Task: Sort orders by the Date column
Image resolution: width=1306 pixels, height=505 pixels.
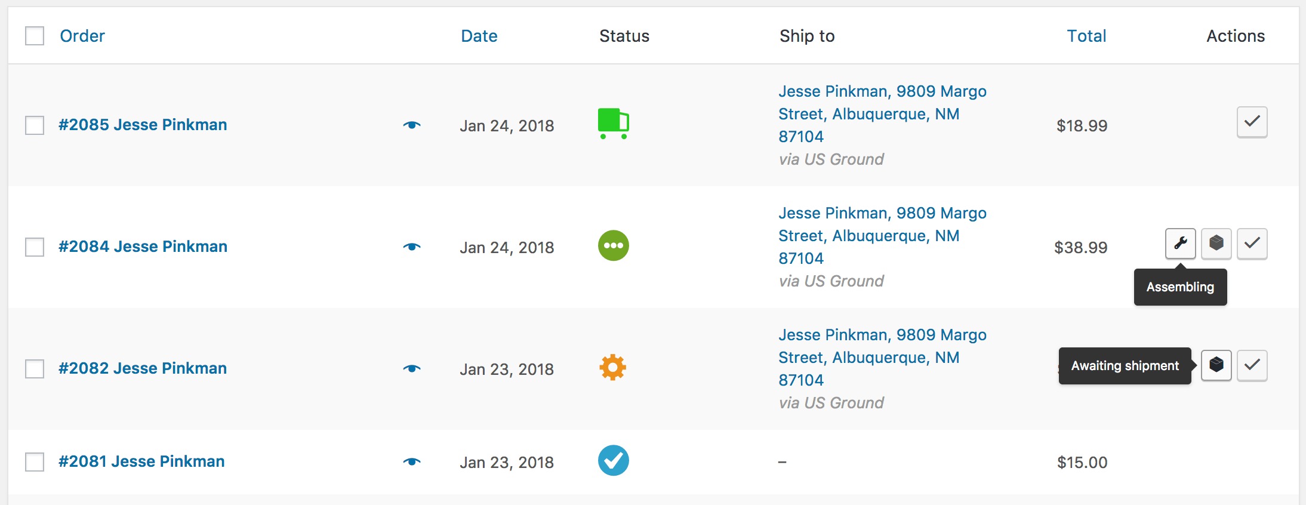Action: pos(479,36)
